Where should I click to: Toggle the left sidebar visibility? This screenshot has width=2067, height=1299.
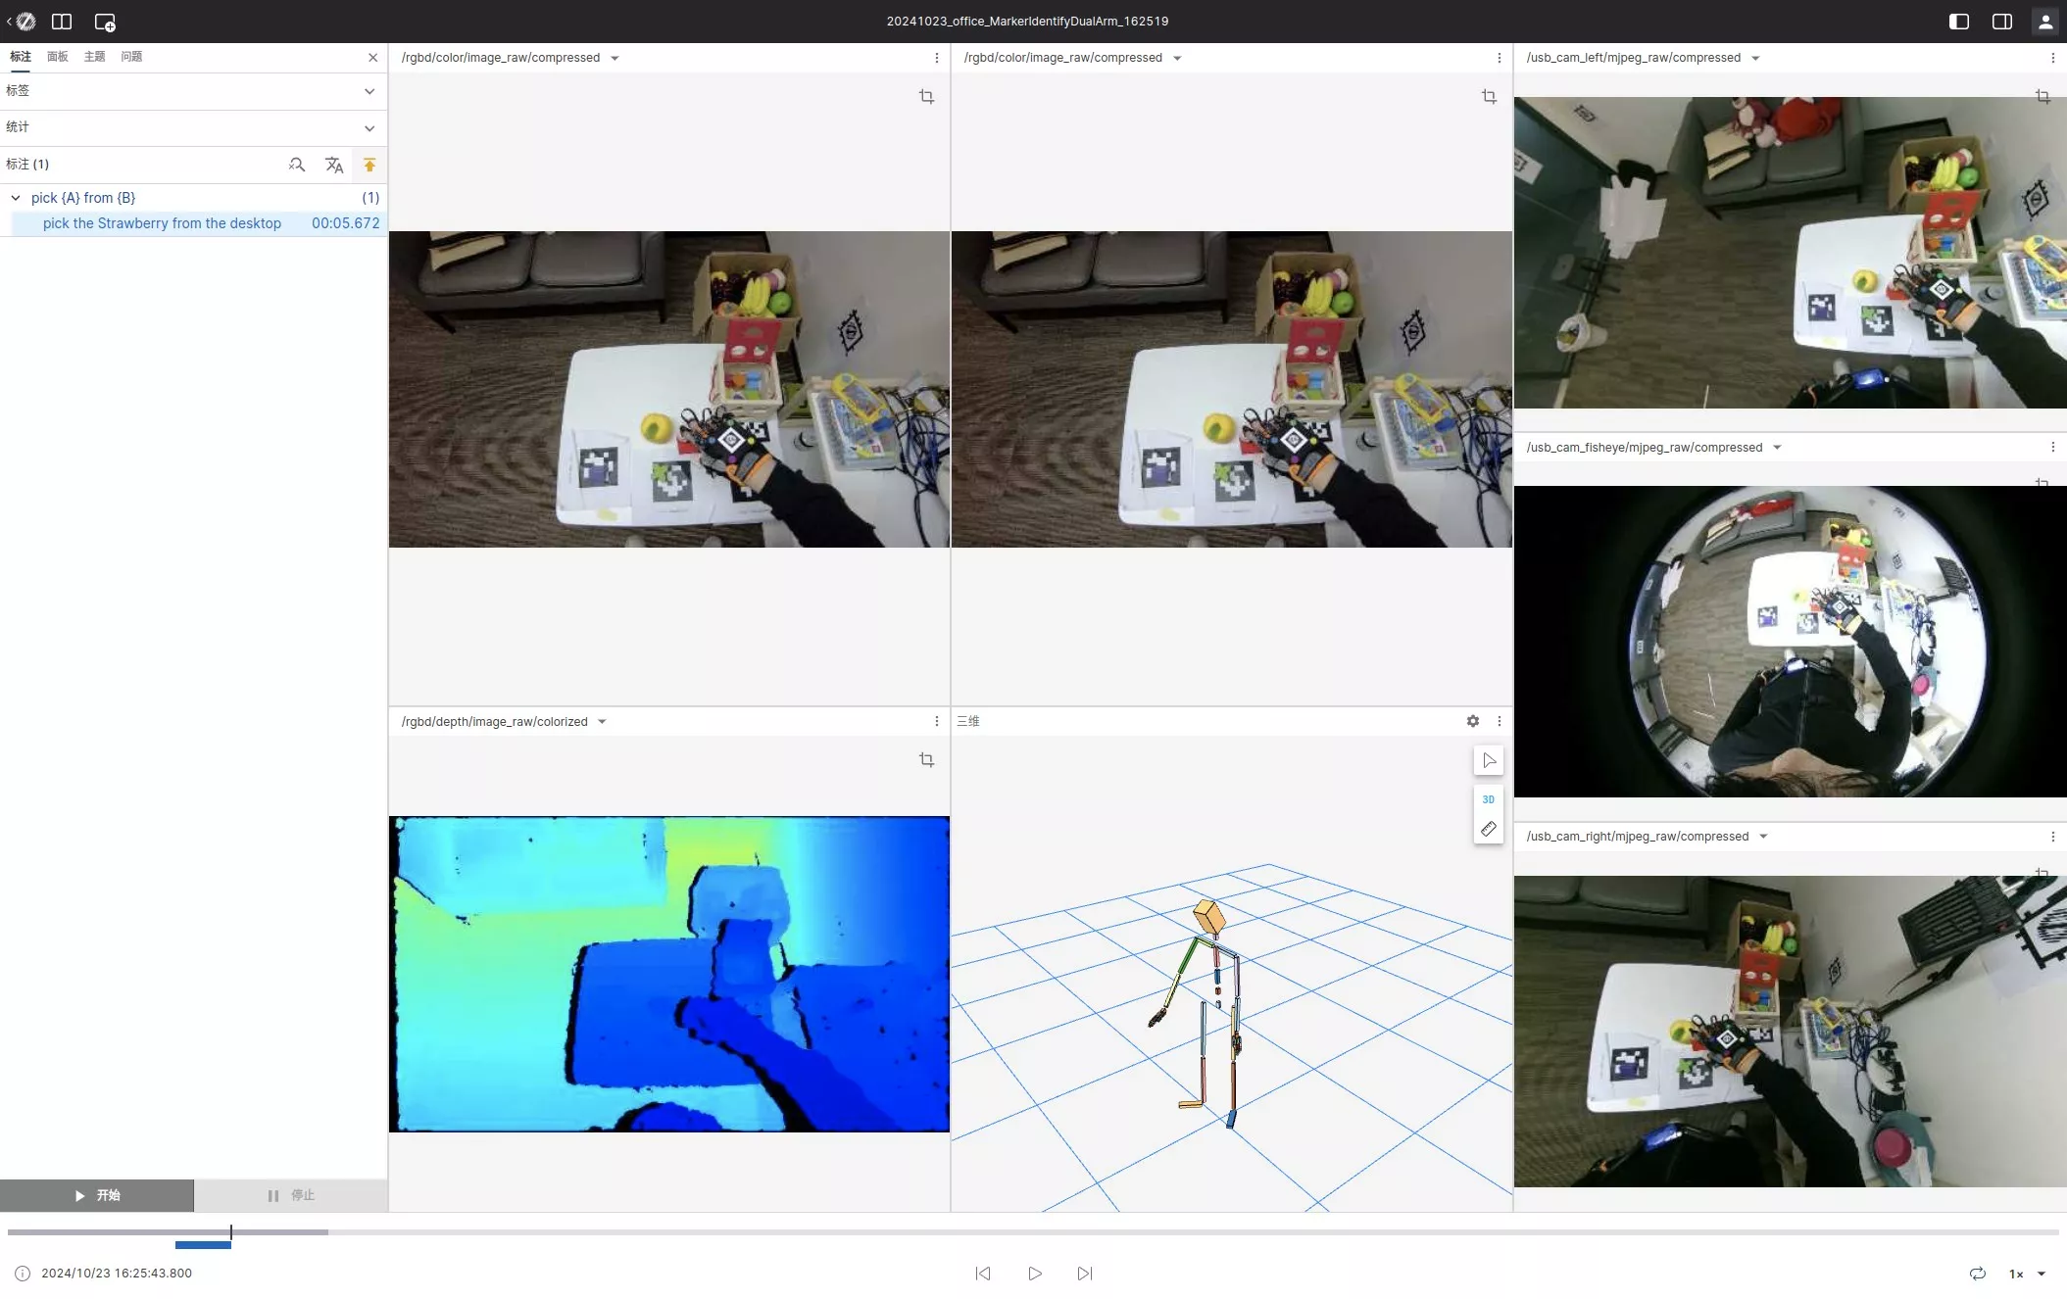pyautogui.click(x=1958, y=22)
